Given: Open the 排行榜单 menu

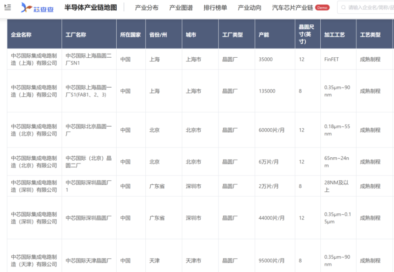Looking at the screenshot, I should point(215,8).
